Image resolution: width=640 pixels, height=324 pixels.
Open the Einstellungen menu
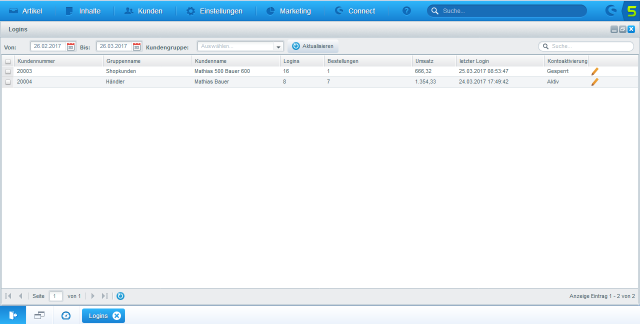point(214,11)
